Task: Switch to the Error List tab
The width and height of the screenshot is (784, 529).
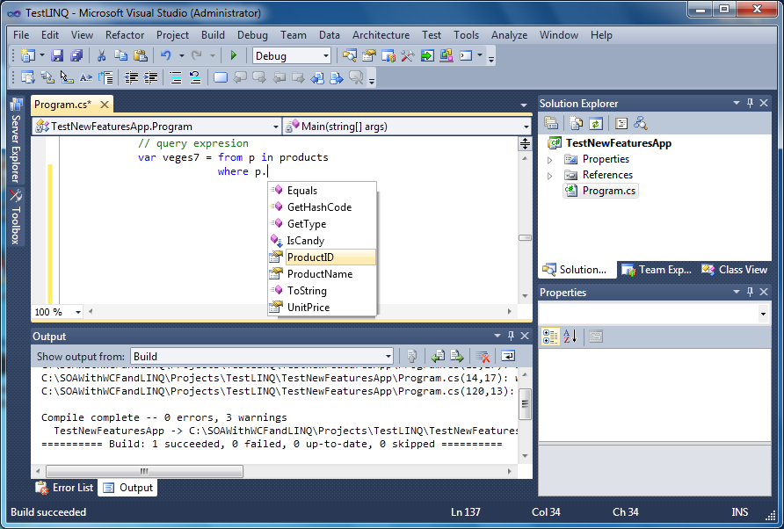Action: (64, 488)
